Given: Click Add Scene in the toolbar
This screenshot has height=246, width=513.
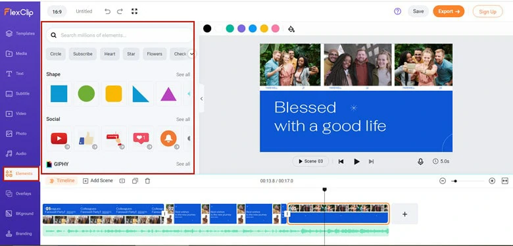Looking at the screenshot, I should click(x=98, y=181).
